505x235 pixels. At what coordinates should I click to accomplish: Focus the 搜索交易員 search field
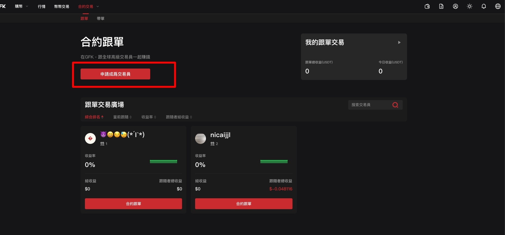tap(370, 105)
